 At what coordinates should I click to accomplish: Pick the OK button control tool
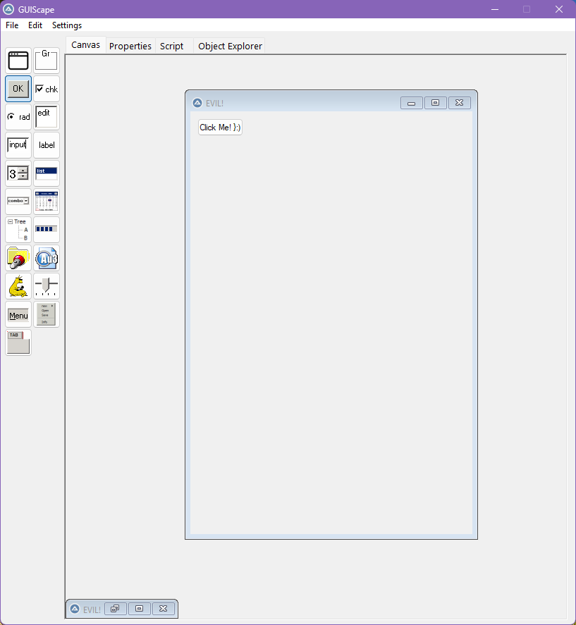click(x=18, y=89)
